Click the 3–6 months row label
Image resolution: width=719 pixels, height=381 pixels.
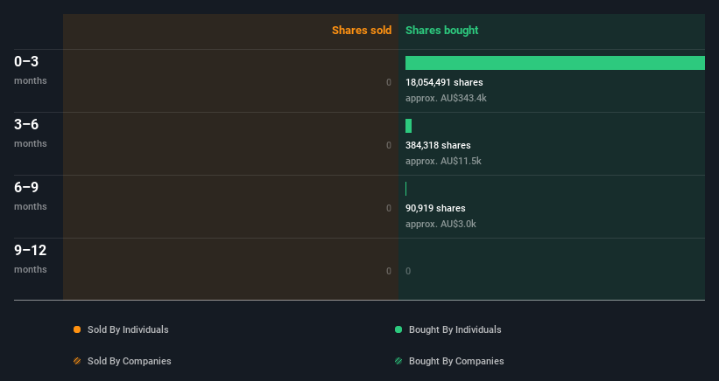click(31, 133)
